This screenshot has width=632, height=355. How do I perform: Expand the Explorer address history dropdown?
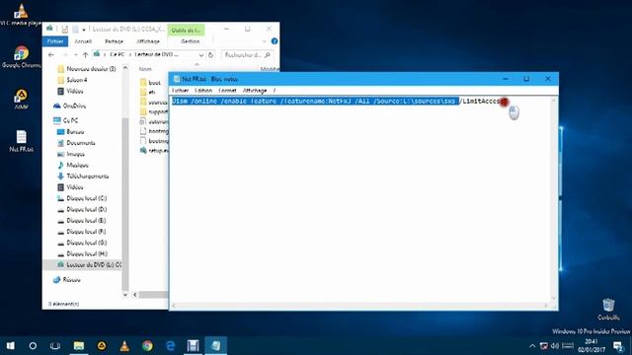point(200,55)
